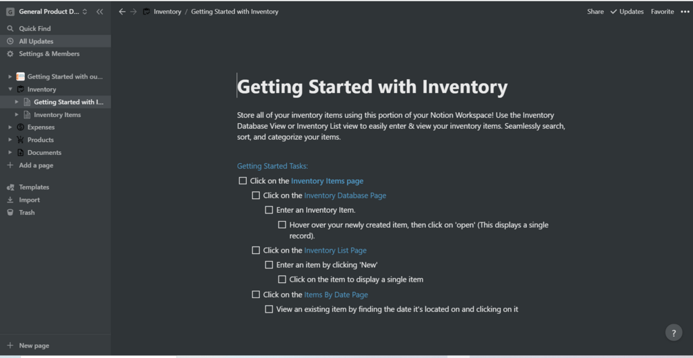Follow the Items By Date Page link
Viewport: 693px width, 358px height.
tap(336, 295)
